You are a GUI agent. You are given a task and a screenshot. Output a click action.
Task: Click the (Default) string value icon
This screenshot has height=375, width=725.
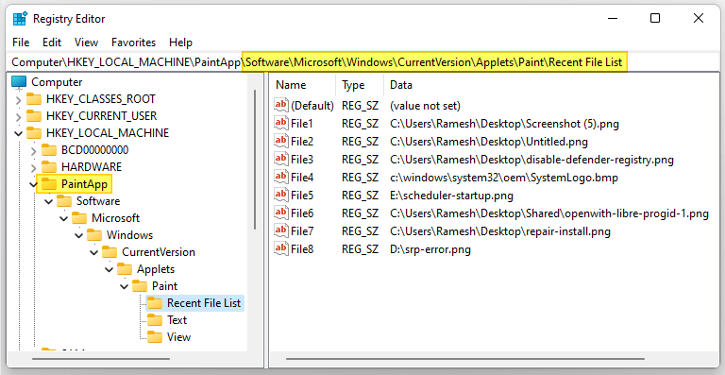pos(280,106)
